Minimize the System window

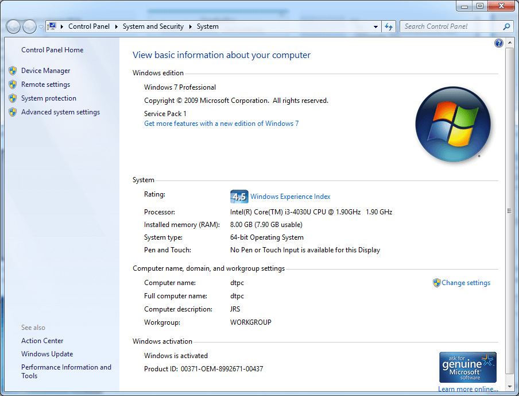coord(464,6)
